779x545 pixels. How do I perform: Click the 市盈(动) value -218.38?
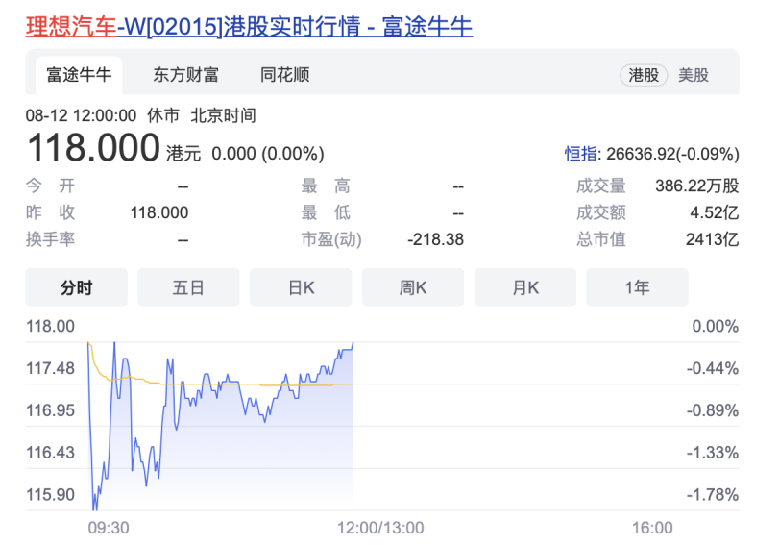point(435,239)
